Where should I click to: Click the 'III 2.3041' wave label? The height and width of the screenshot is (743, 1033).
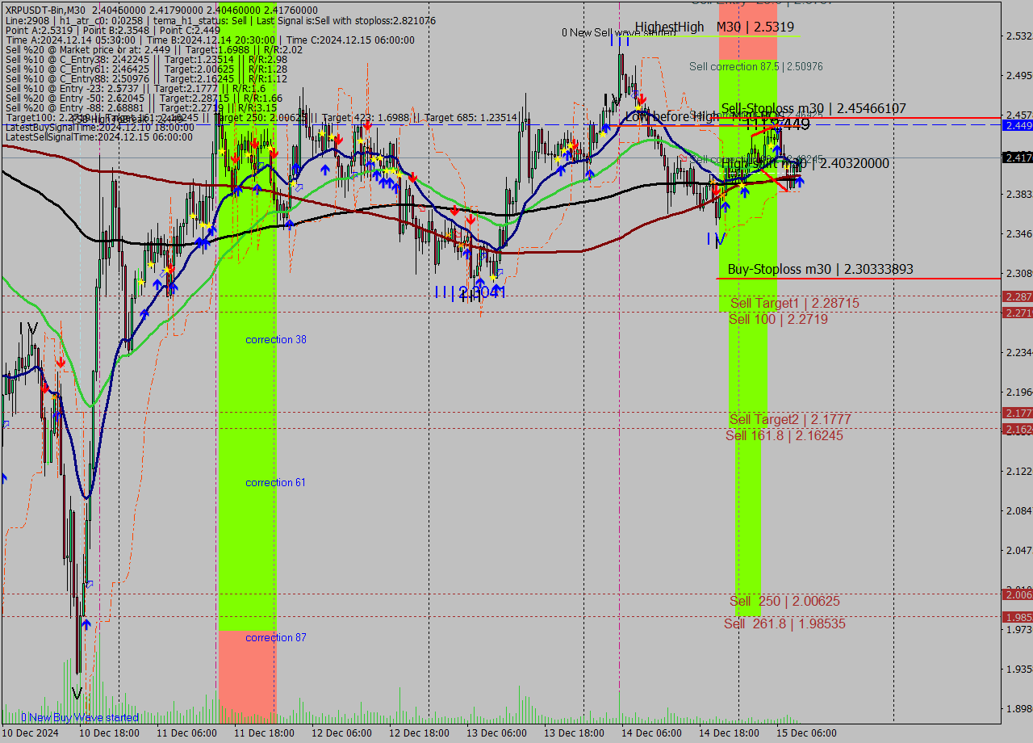point(470,292)
